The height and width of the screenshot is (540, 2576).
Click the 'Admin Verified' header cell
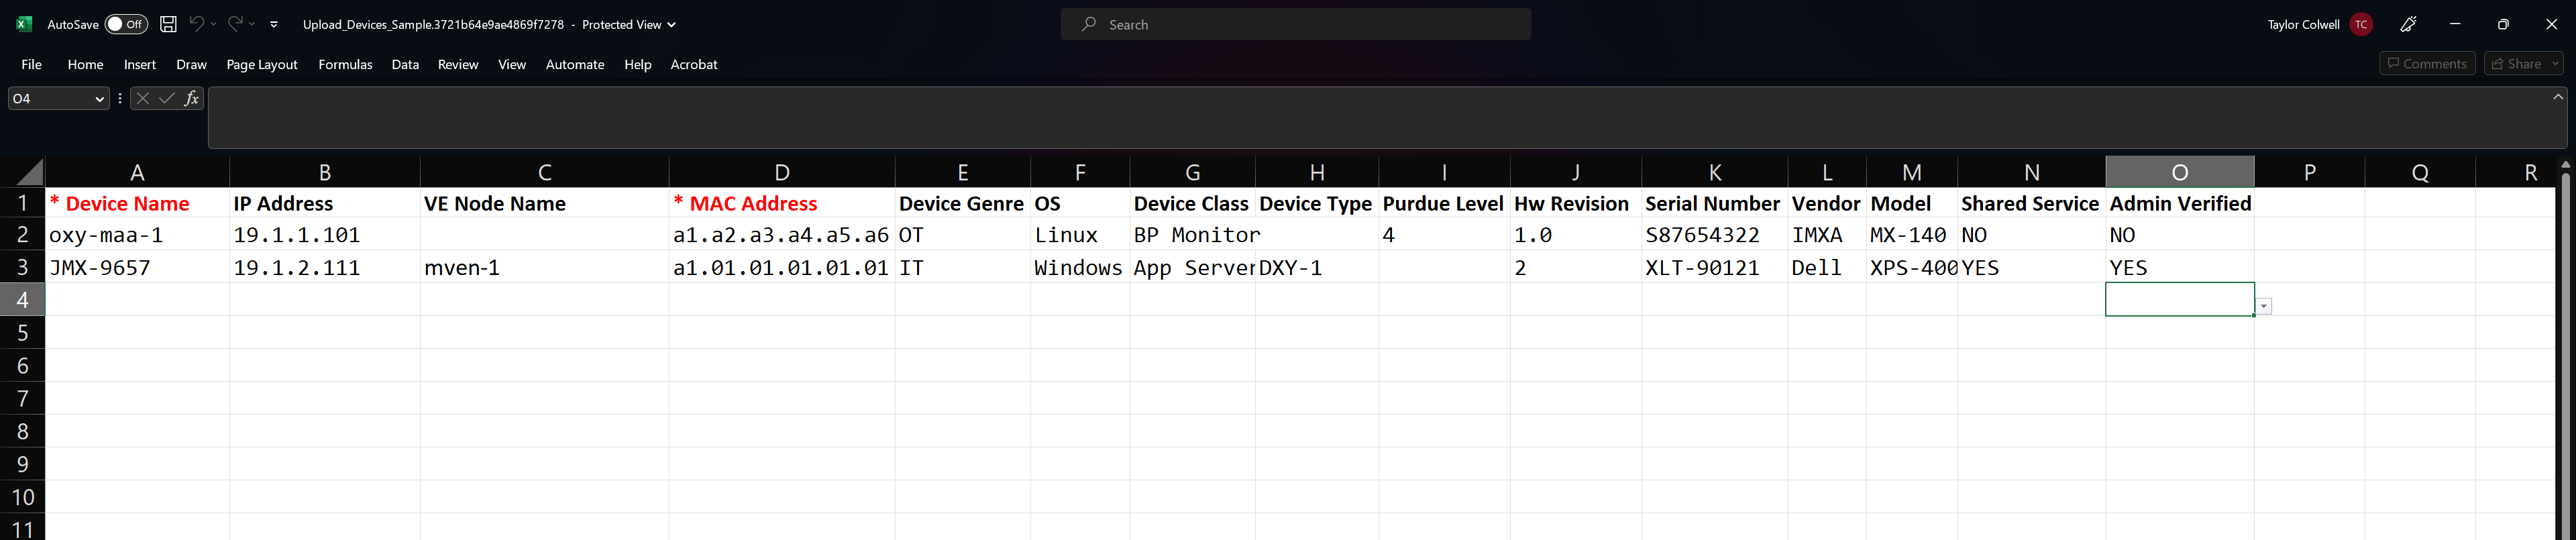tap(2180, 203)
